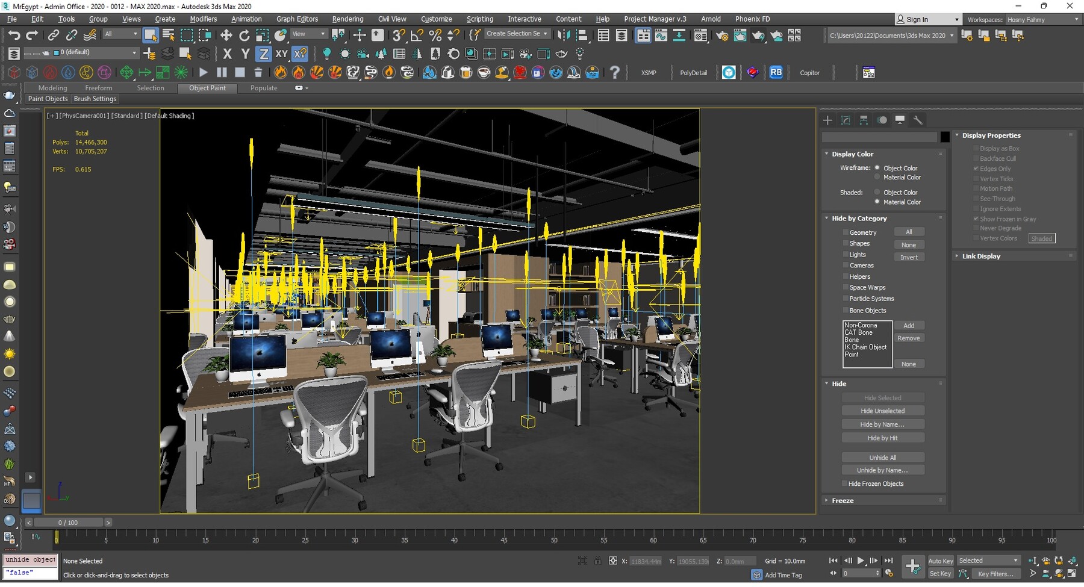The width and height of the screenshot is (1084, 587).
Task: Activate the Select and Rotate tool
Action: point(245,35)
